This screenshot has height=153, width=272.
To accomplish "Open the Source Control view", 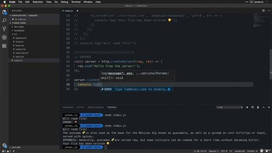I will [4, 29].
